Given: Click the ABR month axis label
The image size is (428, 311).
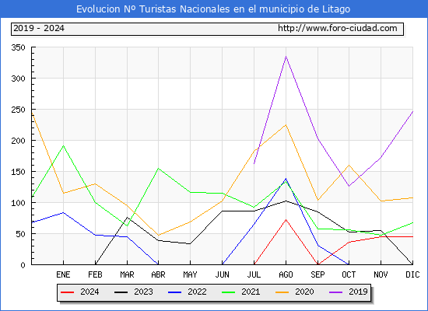Looking at the screenshot, I should (x=158, y=274).
